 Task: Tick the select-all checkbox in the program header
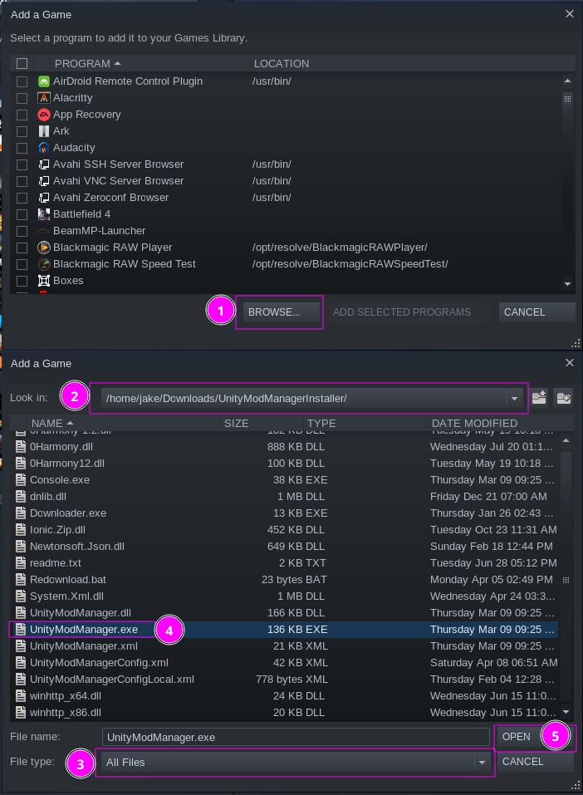tap(22, 63)
